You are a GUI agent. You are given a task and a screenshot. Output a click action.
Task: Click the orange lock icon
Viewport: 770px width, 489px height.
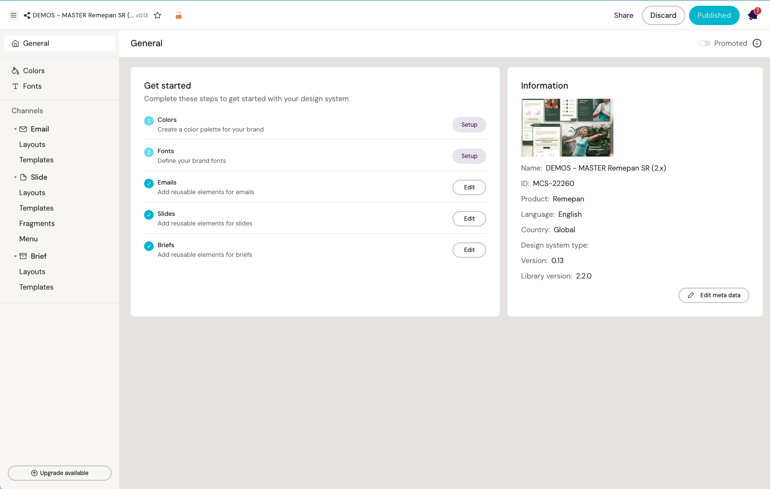178,15
